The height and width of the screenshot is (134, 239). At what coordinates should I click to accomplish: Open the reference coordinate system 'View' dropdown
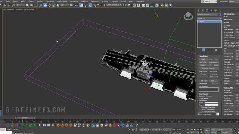point(65,5)
